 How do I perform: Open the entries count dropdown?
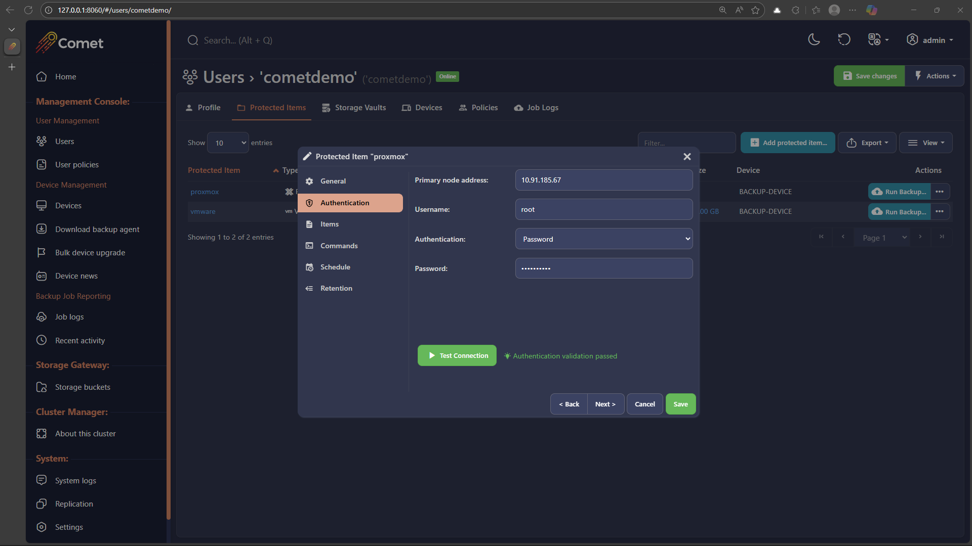point(228,143)
